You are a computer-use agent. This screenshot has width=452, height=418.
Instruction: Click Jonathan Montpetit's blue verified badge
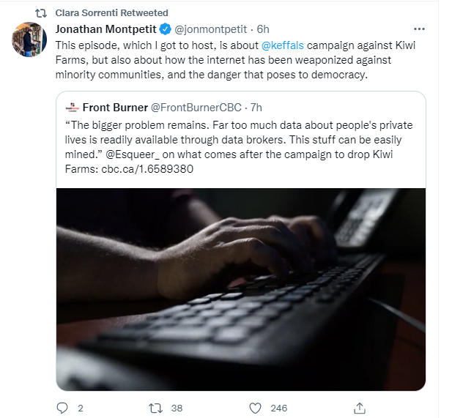[x=166, y=29]
